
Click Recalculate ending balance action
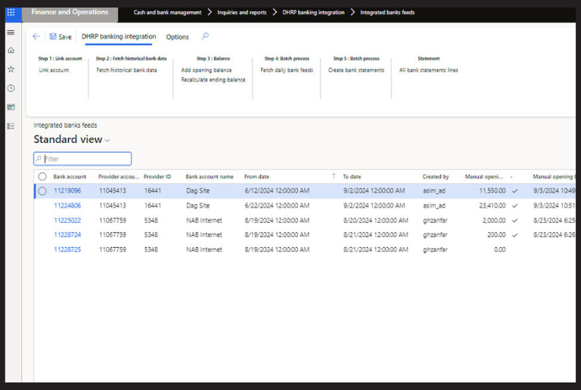(213, 79)
